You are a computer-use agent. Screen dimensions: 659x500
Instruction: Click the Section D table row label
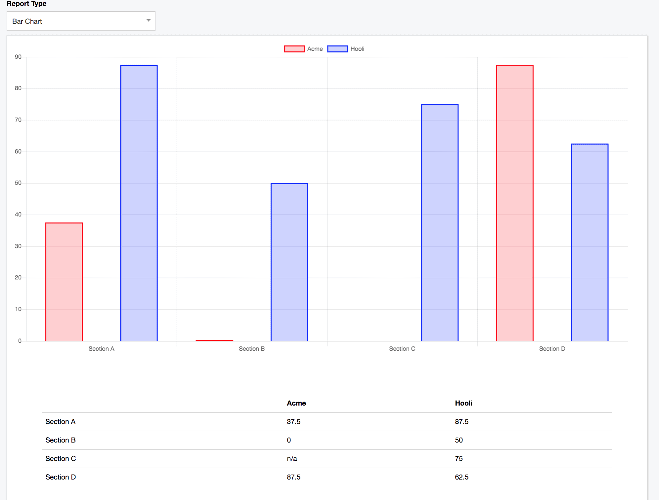(61, 477)
